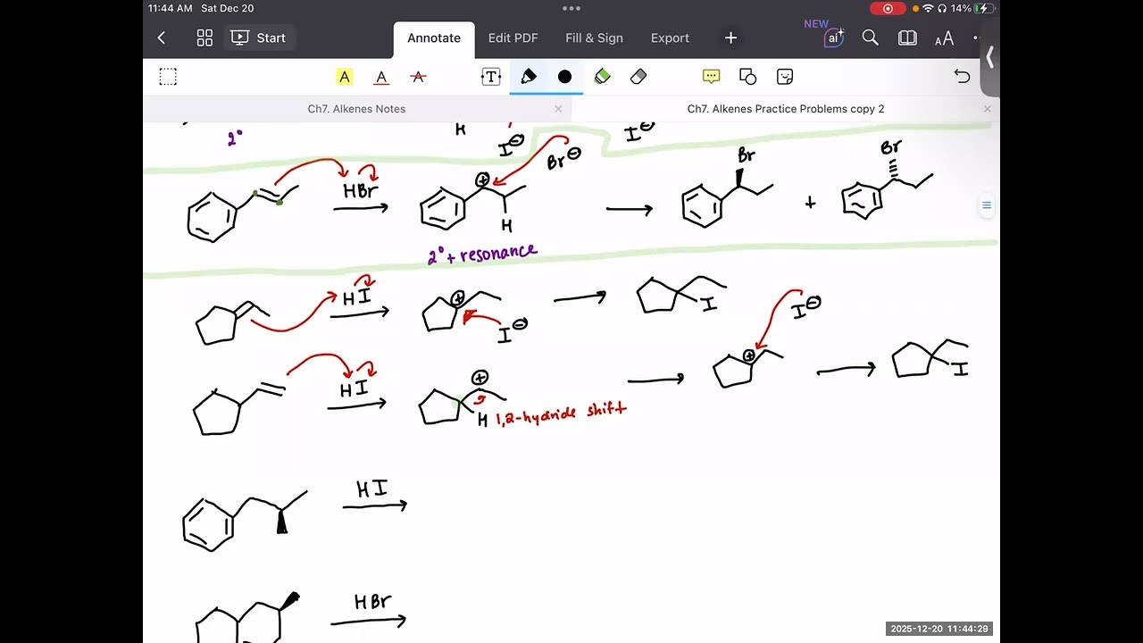Select the text highlight tool
Screen dimensions: 1143x643
pyautogui.click(x=345, y=77)
